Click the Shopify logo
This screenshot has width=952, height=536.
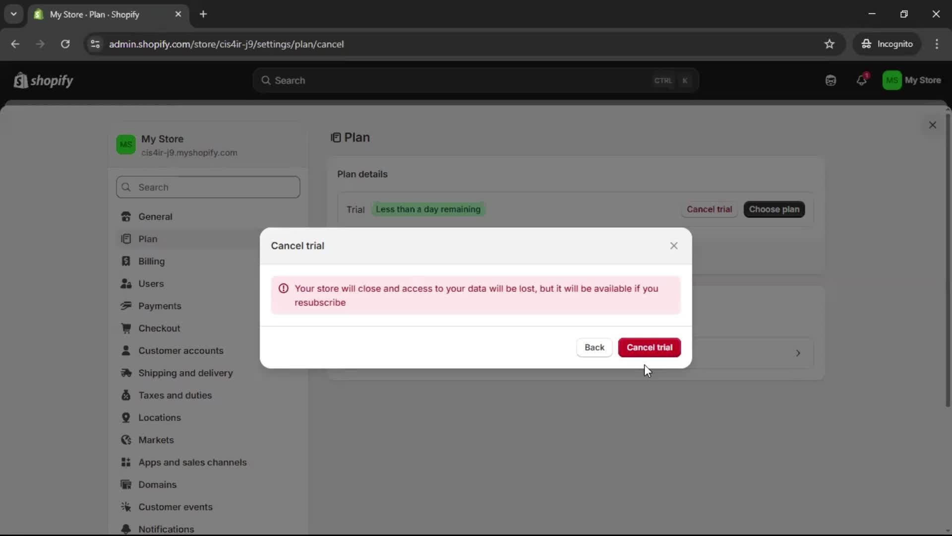click(44, 80)
